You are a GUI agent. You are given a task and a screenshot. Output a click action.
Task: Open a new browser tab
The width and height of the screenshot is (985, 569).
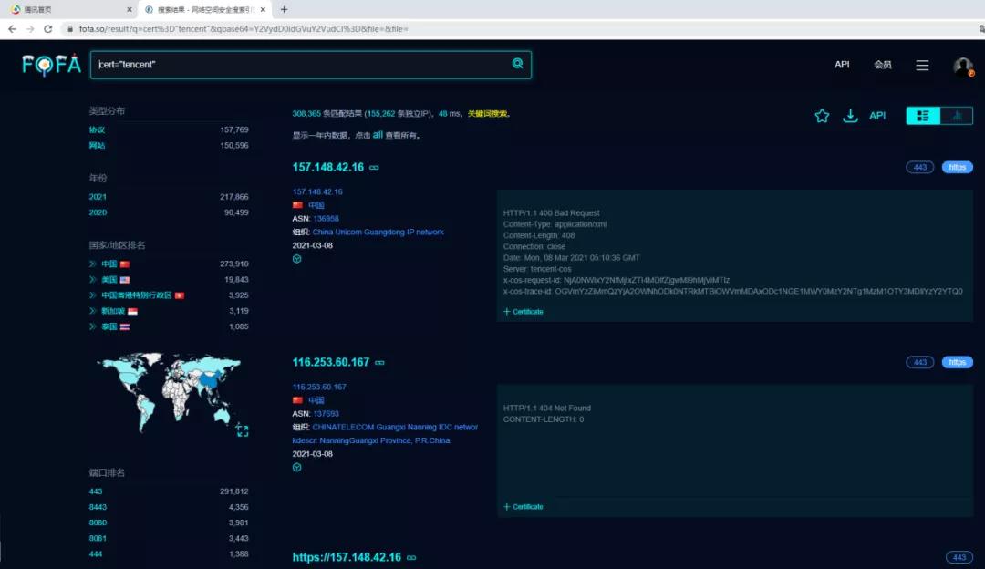(284, 9)
